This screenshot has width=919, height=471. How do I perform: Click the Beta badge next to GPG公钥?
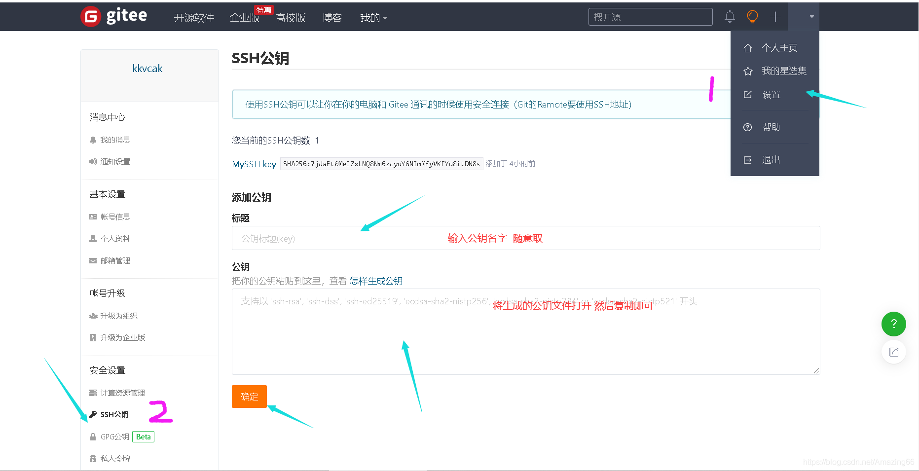[144, 437]
